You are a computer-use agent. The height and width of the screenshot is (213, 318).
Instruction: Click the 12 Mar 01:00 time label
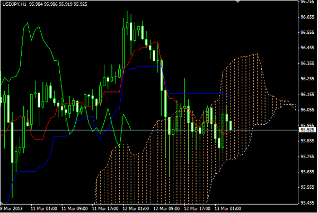(x=136, y=209)
